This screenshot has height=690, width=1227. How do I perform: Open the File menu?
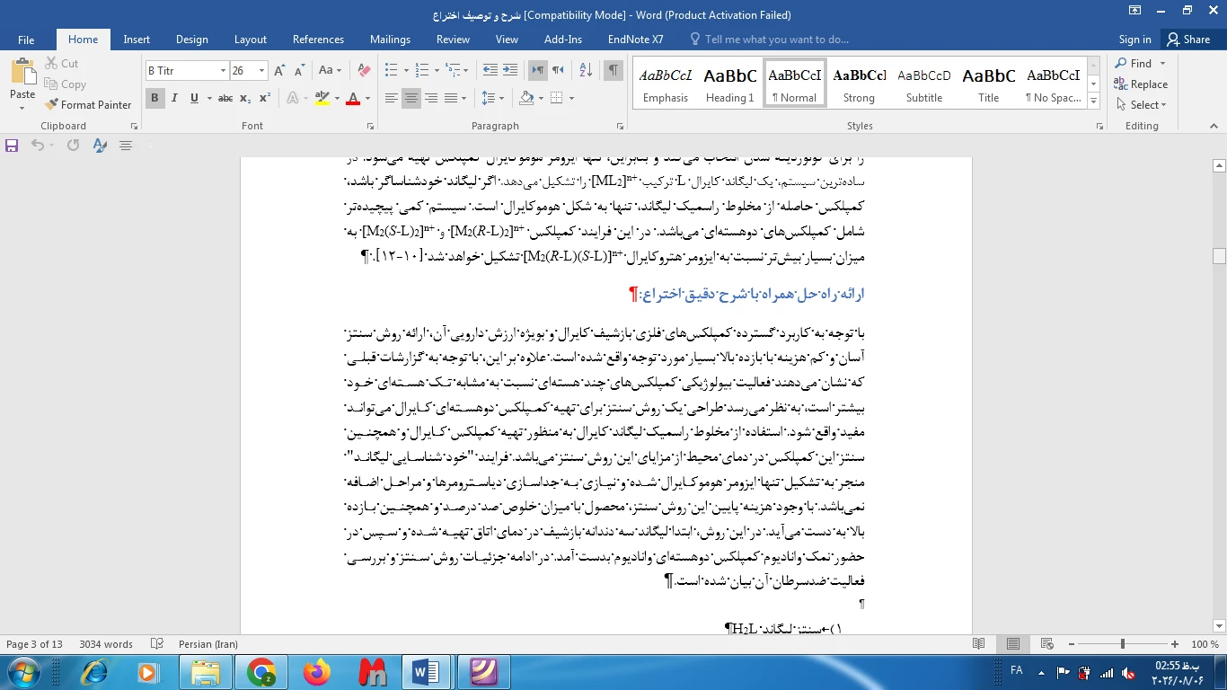point(26,40)
